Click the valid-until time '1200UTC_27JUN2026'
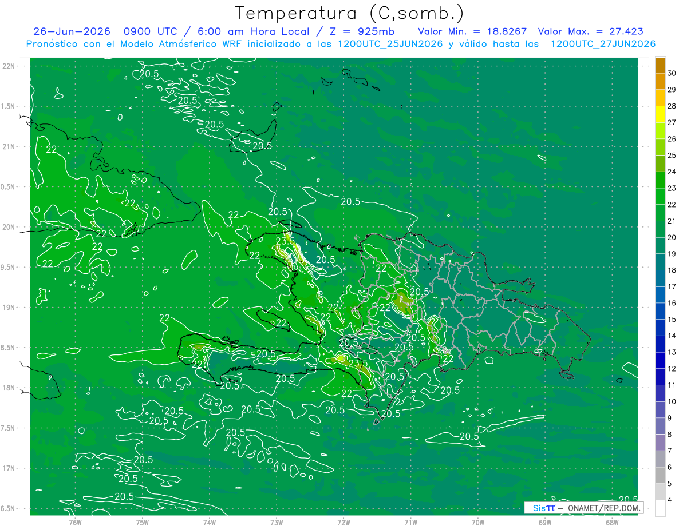 [603, 44]
